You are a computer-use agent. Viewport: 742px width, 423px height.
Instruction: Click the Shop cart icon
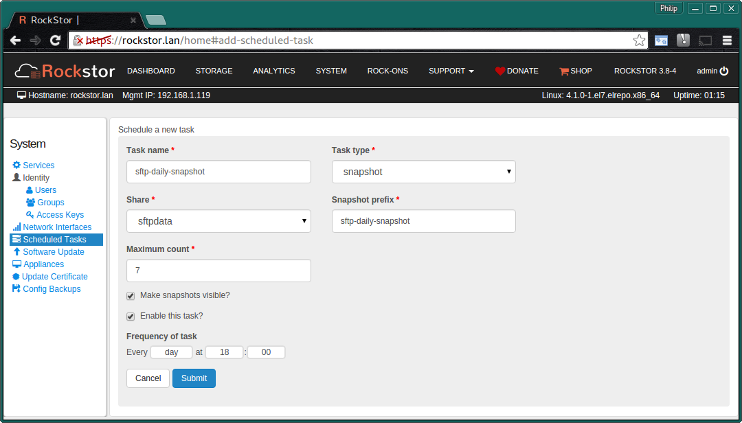563,71
